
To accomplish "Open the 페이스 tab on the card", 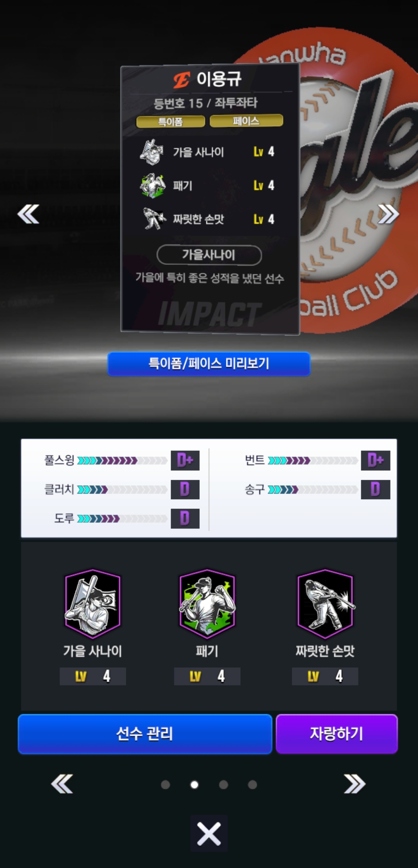I will click(246, 120).
